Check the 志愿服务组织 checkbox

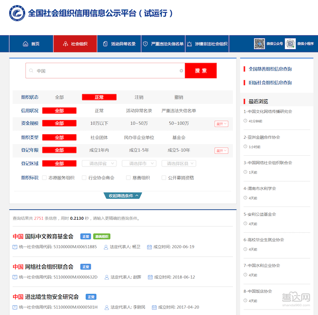45,178
